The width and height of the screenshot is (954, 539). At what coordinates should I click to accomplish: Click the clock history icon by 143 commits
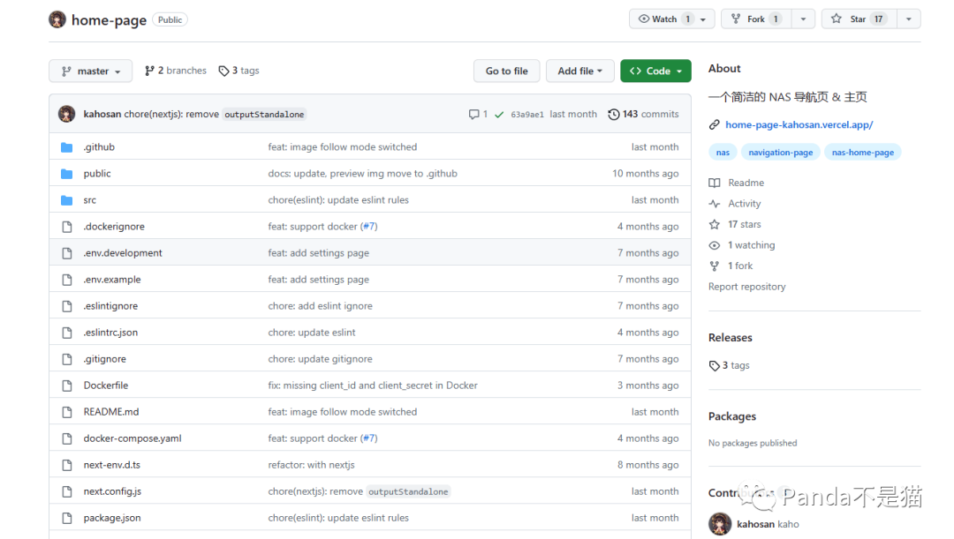pyautogui.click(x=614, y=115)
